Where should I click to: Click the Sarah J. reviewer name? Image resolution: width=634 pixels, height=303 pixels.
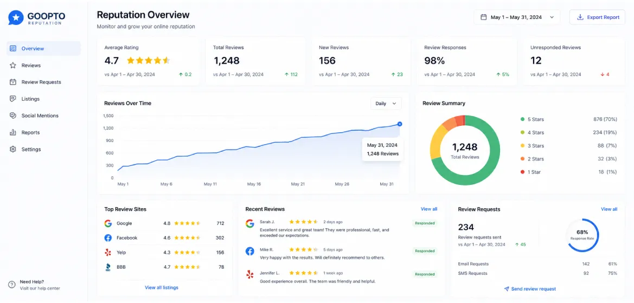point(267,222)
